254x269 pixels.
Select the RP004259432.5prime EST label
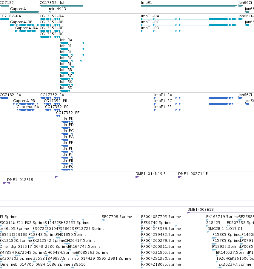click(161, 235)
